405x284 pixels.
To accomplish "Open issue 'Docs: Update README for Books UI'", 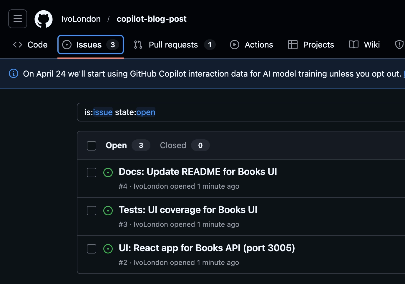I will tap(198, 172).
